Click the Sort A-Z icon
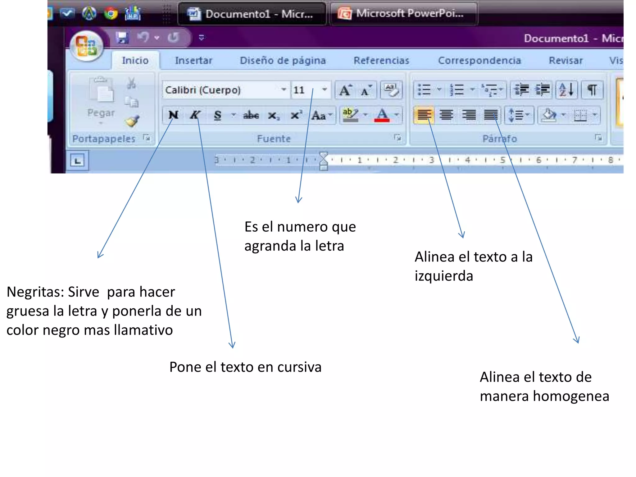Screen dimensions: 636x477 point(567,90)
